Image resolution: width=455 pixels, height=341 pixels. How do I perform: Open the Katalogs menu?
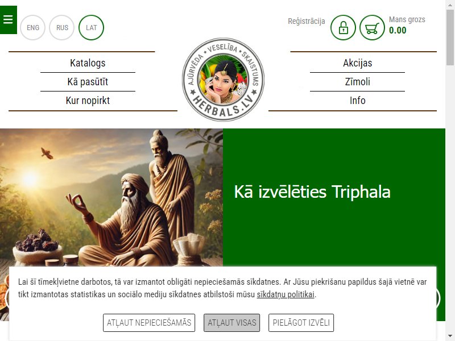coord(88,63)
